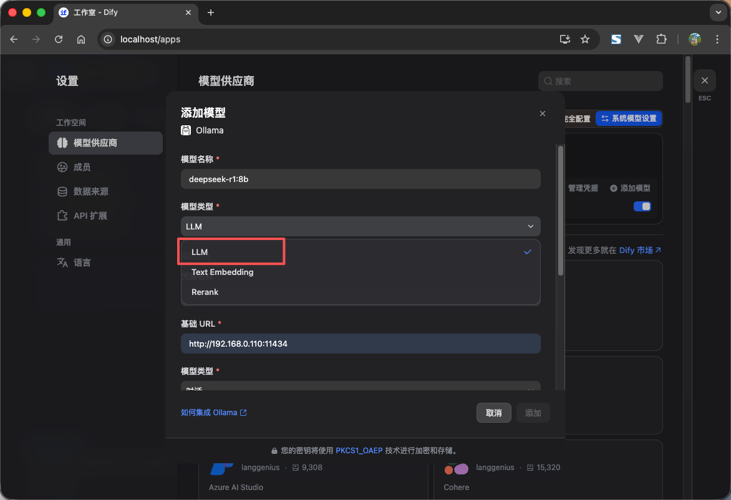Click the browser forward arrow
This screenshot has height=500, width=731.
[36, 39]
